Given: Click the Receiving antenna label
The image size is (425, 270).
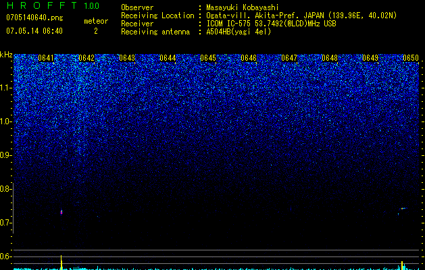Looking at the screenshot, I should pos(155,32).
